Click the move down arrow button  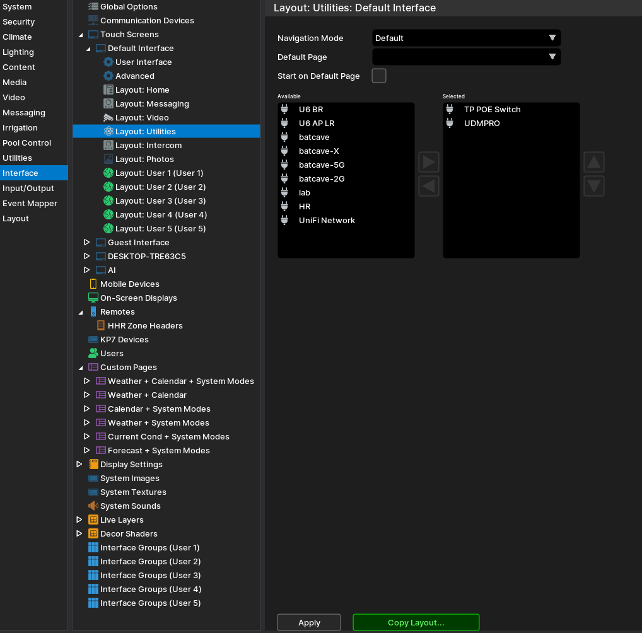click(594, 186)
